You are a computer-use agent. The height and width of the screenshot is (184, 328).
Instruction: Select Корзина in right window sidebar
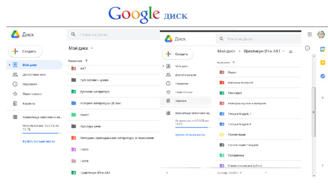click(x=186, y=101)
